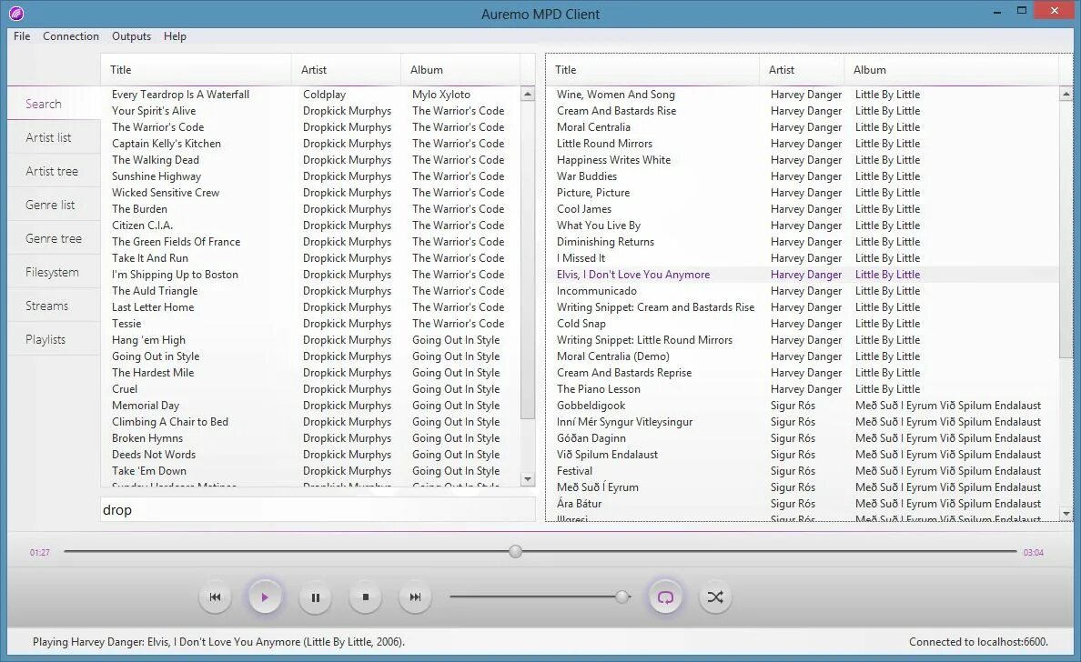Sort search results by Artist column
The image size is (1081, 662).
[x=346, y=70]
